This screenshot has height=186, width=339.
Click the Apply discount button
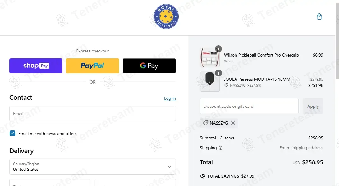point(313,106)
